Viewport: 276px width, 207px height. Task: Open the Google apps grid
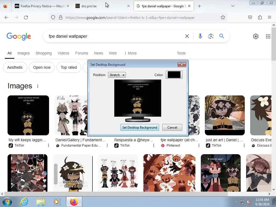[268, 36]
